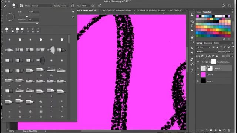This screenshot has height=133, width=237.
Task: Toggle lock transparent pixels
Action: pyautogui.click(x=203, y=56)
